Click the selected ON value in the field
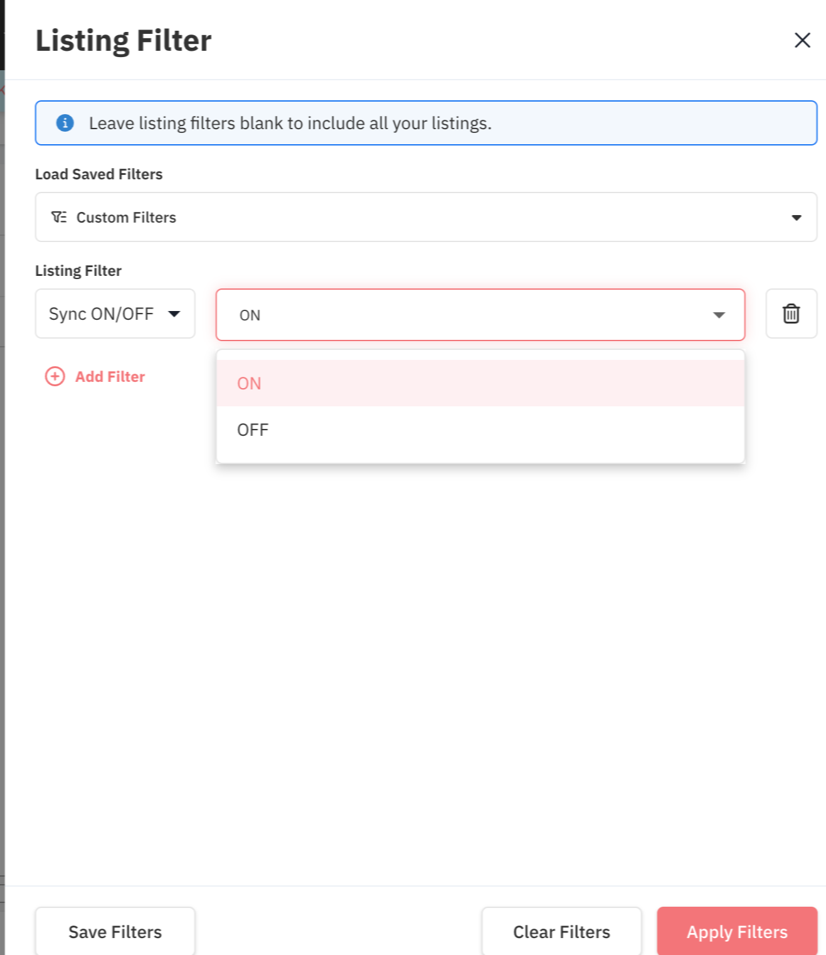The image size is (826, 955). coord(250,315)
